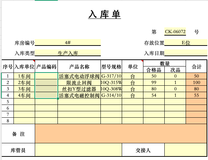The image size is (208, 160).
Task: Select the 合格品 quantity cell with 99
Action: (x=154, y=82)
